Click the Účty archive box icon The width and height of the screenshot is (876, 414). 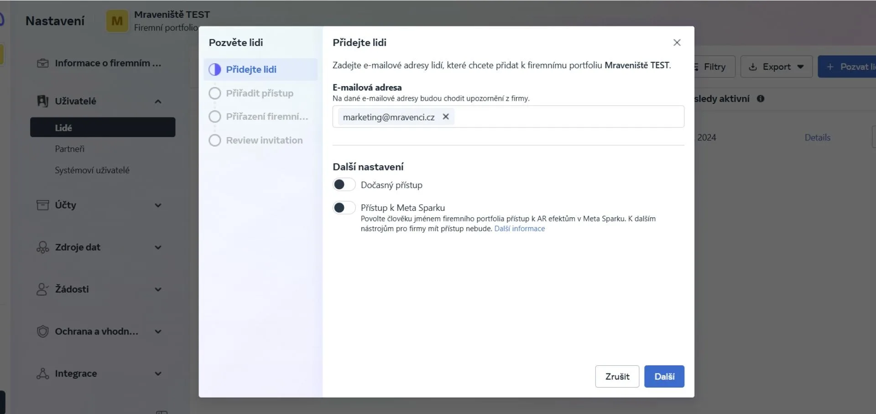(x=42, y=205)
